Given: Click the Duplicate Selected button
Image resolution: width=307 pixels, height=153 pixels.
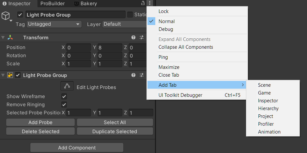Looking at the screenshot, I should point(115,132).
